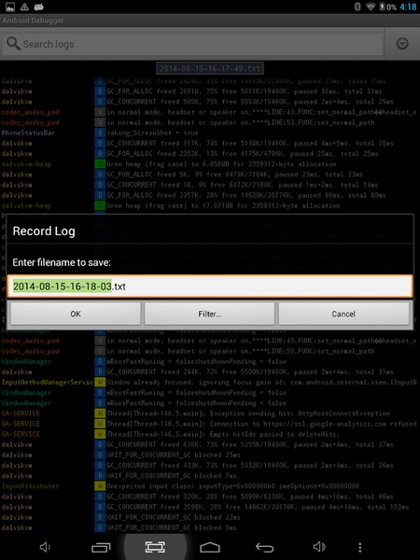Tap the Bluetooth status icon

(x=357, y=7)
